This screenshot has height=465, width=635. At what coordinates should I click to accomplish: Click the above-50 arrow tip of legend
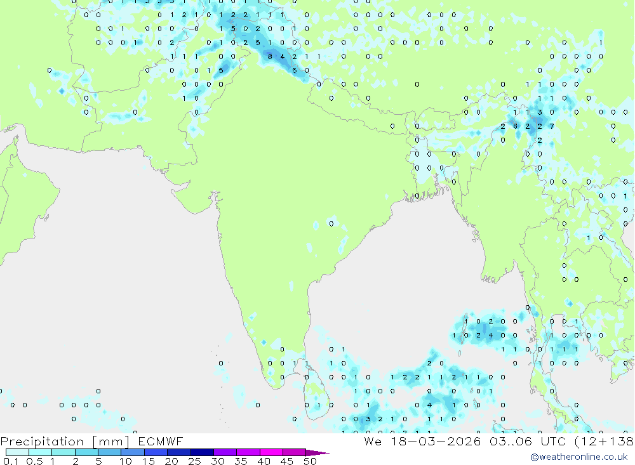317,453
